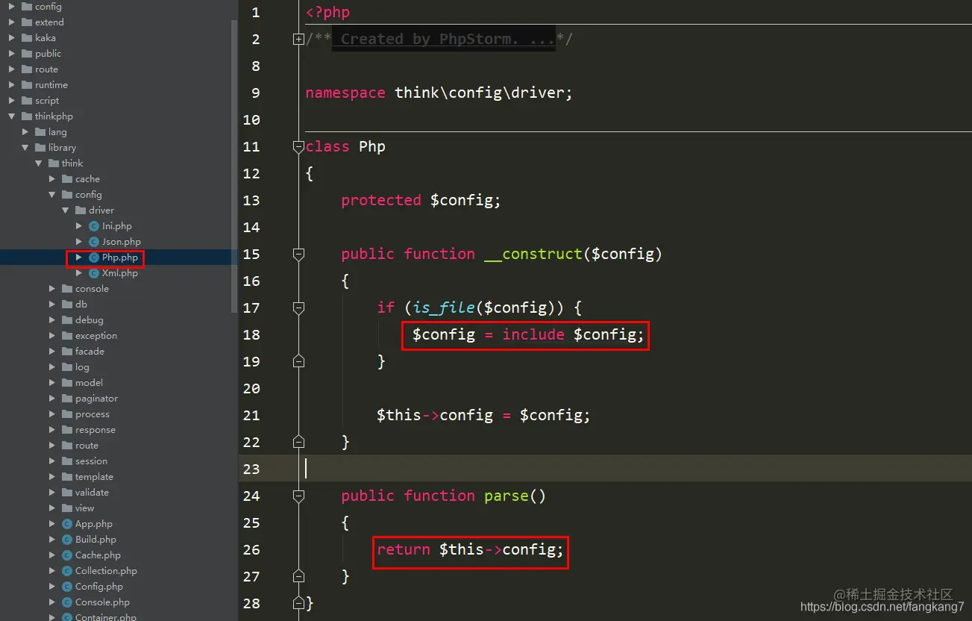972x621 pixels.
Task: Place cursor on empty line 23
Action: (x=634, y=469)
